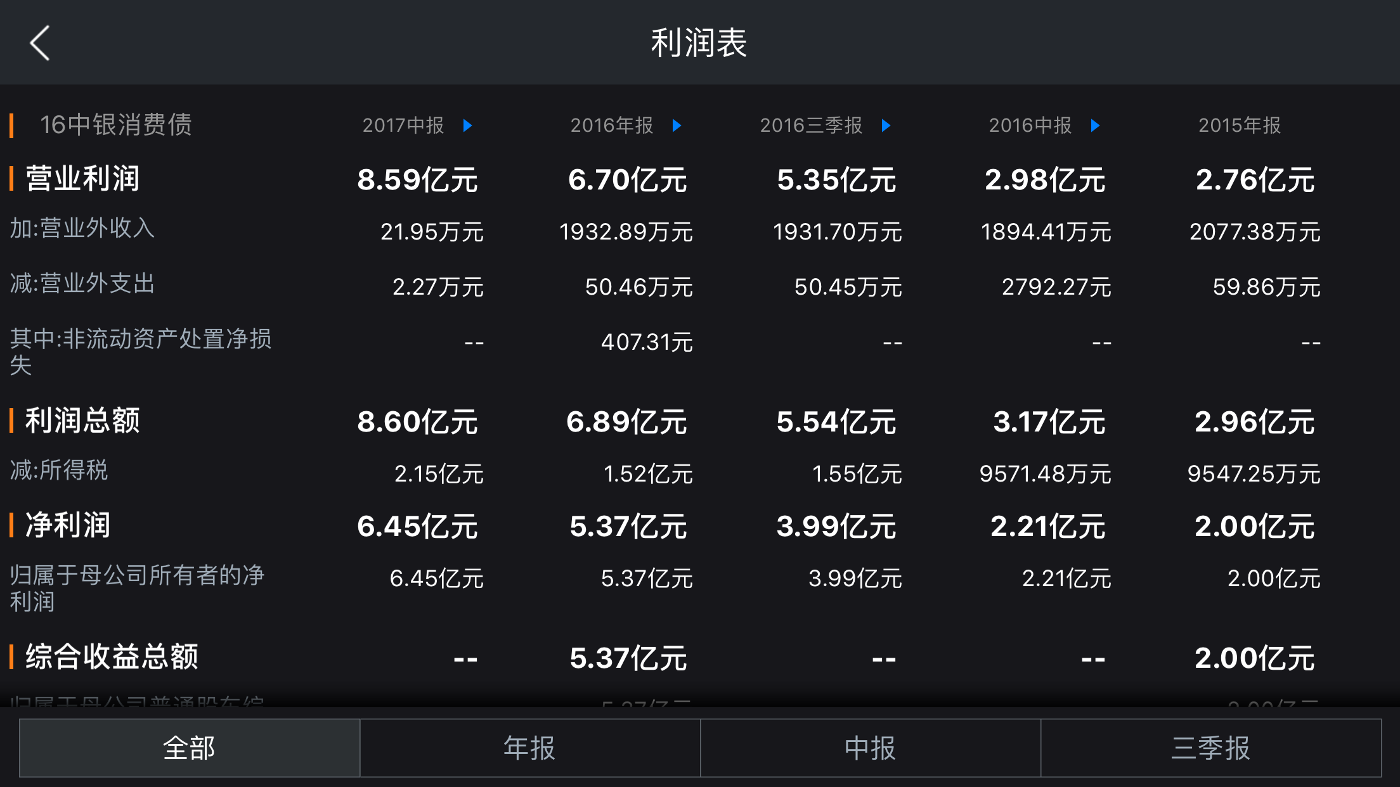
Task: Tap the 综合收益总额 row label
Action: [x=112, y=657]
